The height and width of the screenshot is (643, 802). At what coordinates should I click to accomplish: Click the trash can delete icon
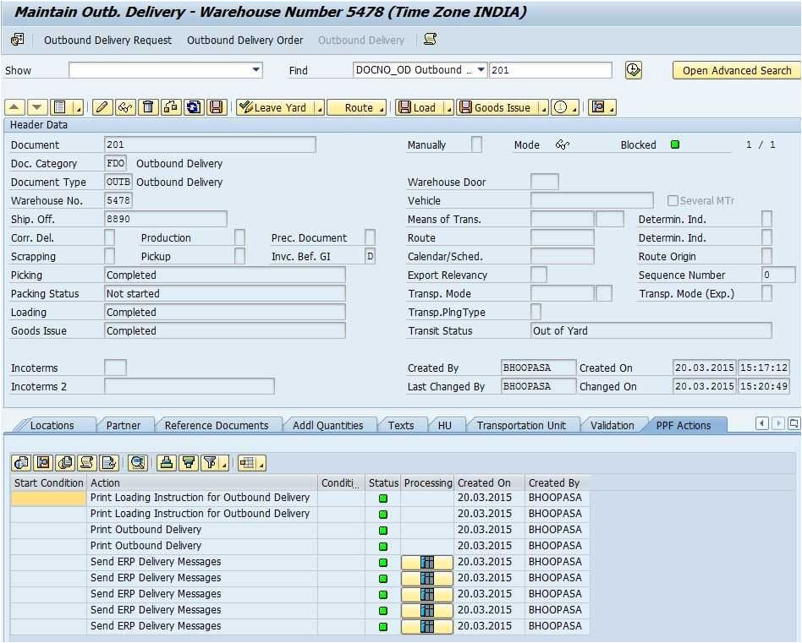pyautogui.click(x=148, y=107)
